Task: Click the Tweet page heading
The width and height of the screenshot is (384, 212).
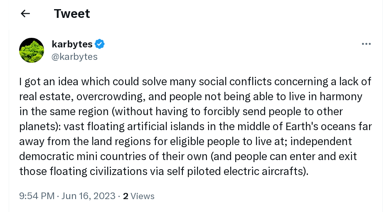Action: point(72,13)
